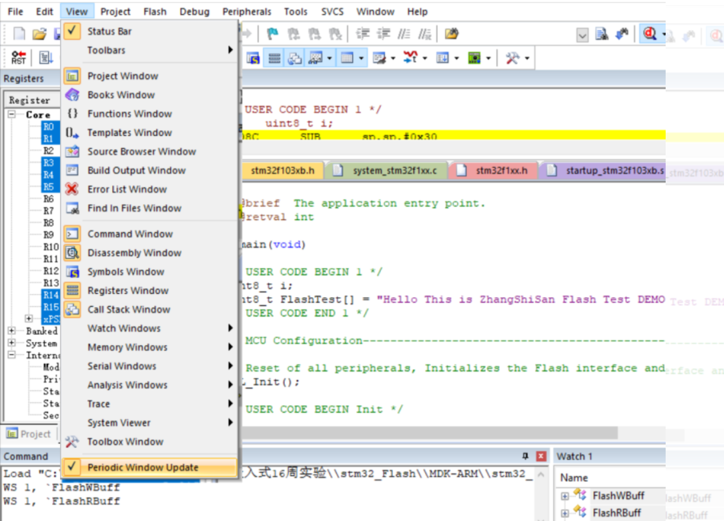This screenshot has width=724, height=521.
Task: Expand Trace submenu
Action: [149, 404]
